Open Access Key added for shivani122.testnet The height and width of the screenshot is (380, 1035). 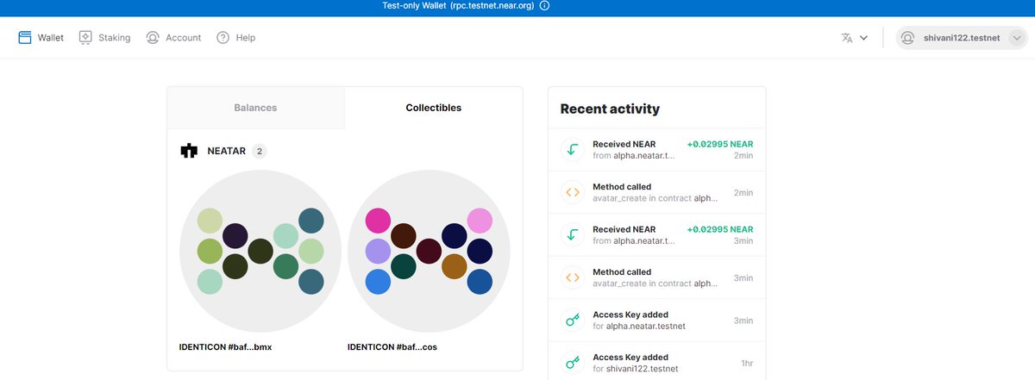pyautogui.click(x=656, y=362)
